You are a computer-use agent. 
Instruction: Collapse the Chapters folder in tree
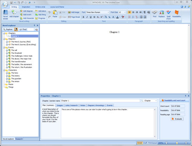4,33
